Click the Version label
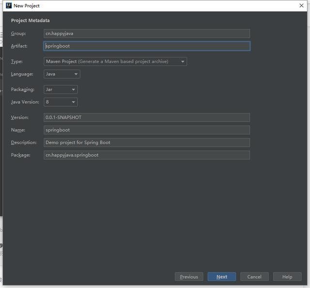Screen dimensions: 310x288 [x=20, y=117]
